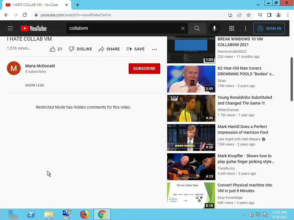The width and height of the screenshot is (294, 220).
Task: Open Chrome profile avatar icon
Action: point(278,15)
